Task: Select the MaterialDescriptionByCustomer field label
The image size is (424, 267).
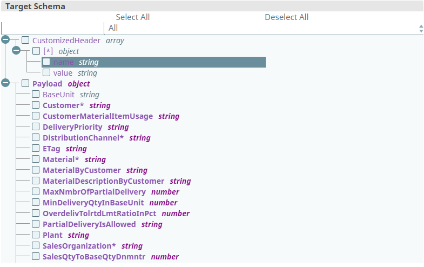Action: click(x=104, y=181)
